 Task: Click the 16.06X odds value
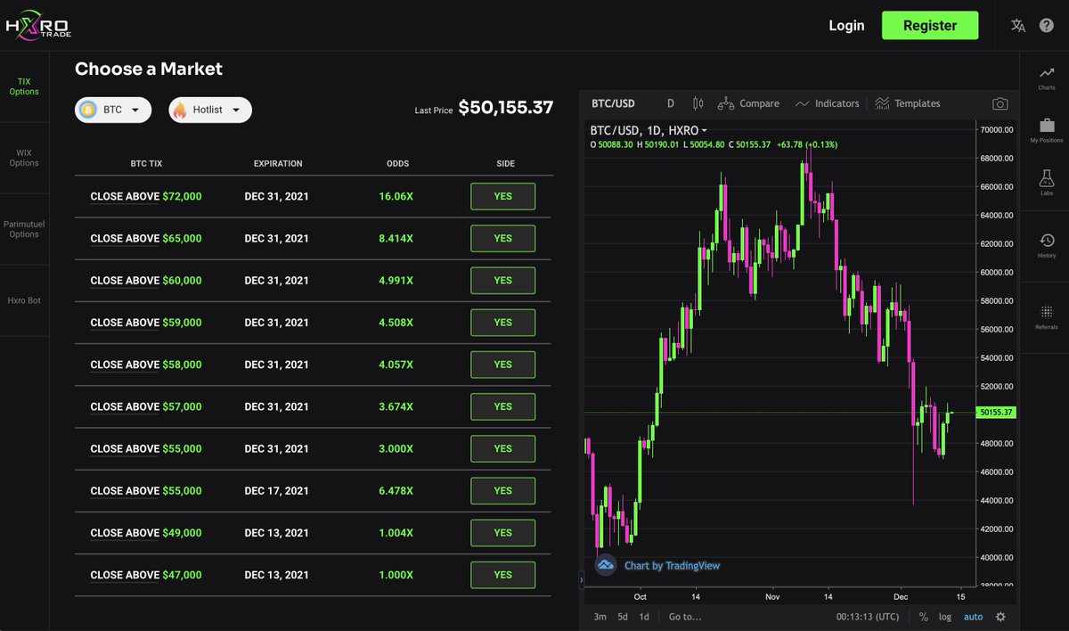[396, 196]
